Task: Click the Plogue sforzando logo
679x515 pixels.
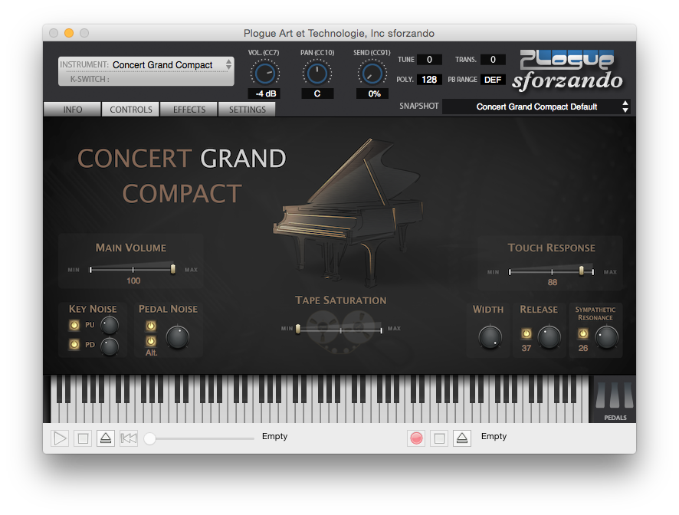Action: (567, 71)
